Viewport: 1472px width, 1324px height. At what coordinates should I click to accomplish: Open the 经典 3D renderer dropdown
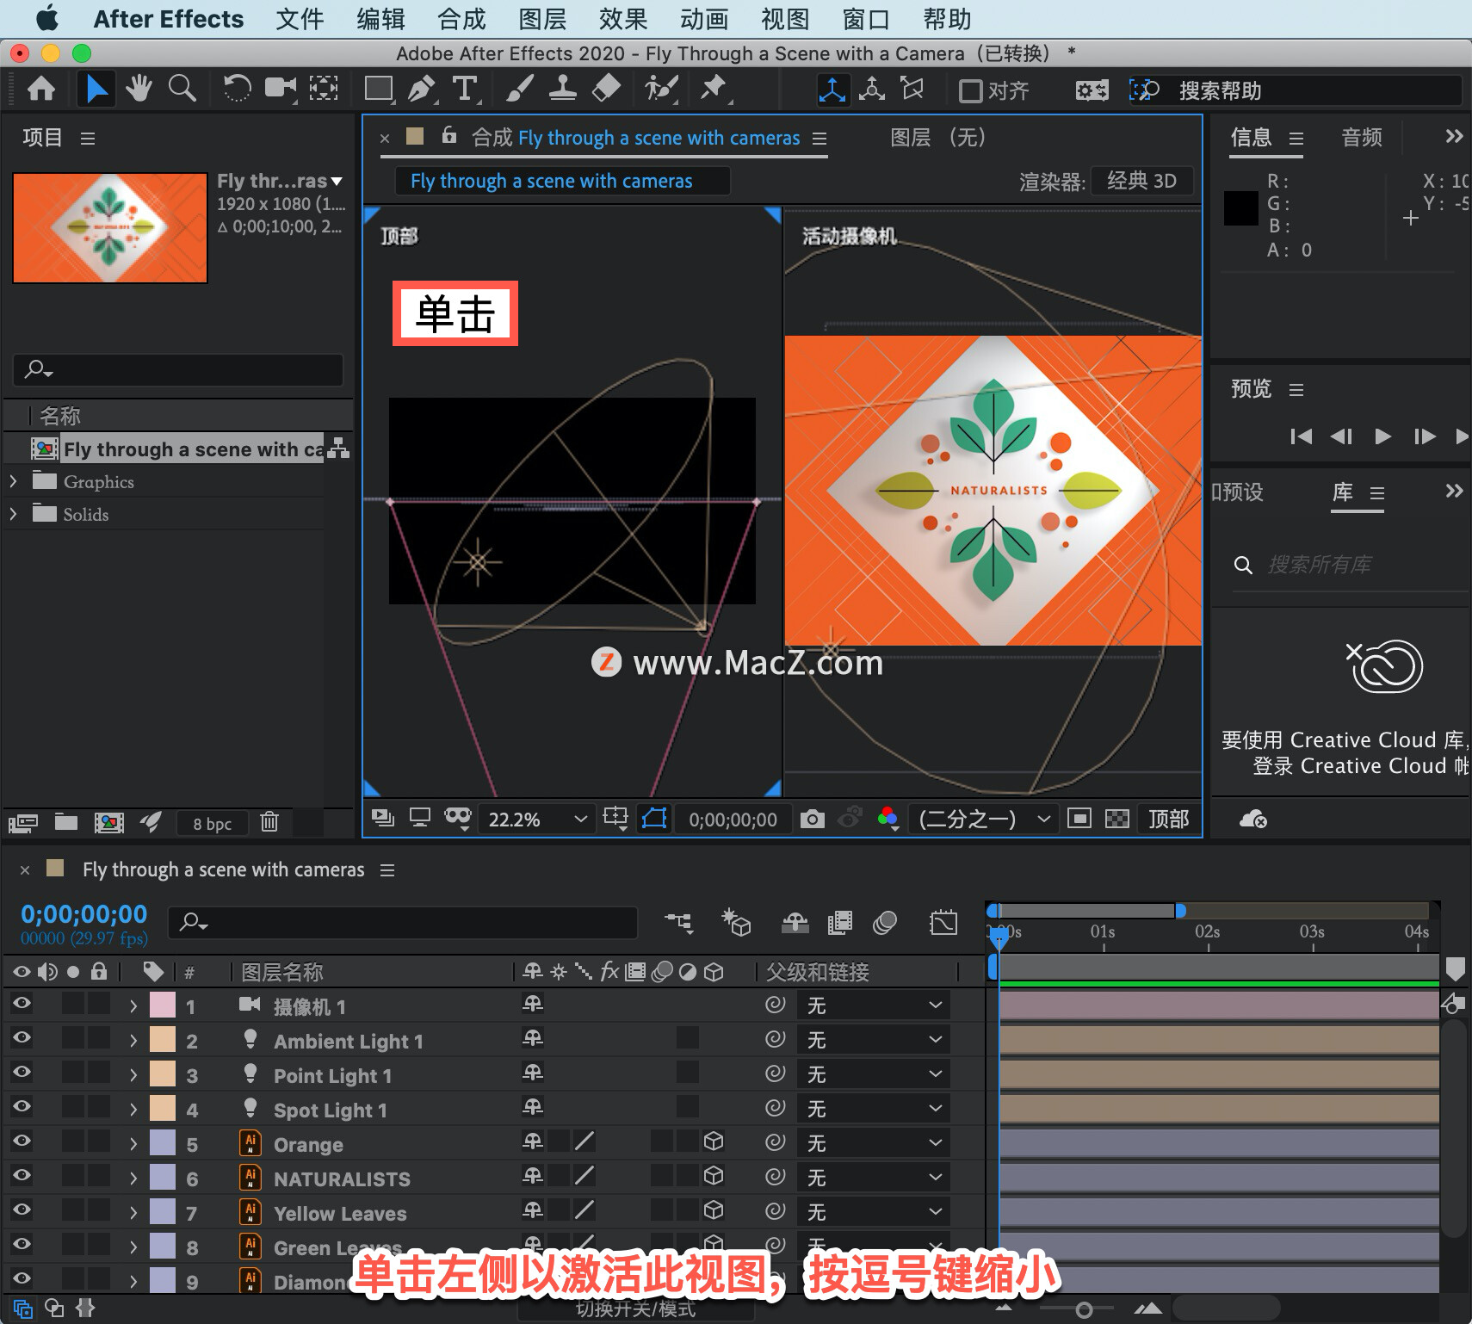coord(1141,181)
